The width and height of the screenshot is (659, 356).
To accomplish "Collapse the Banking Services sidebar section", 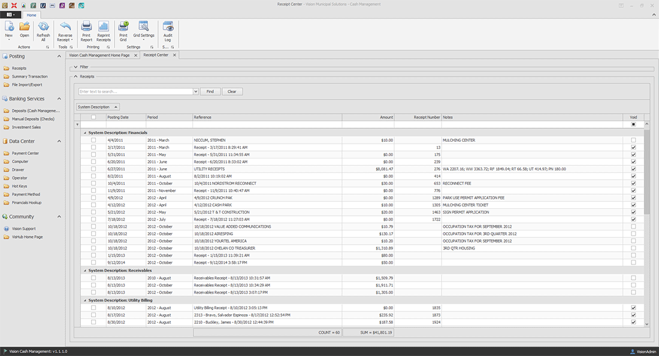I will pyautogui.click(x=59, y=99).
